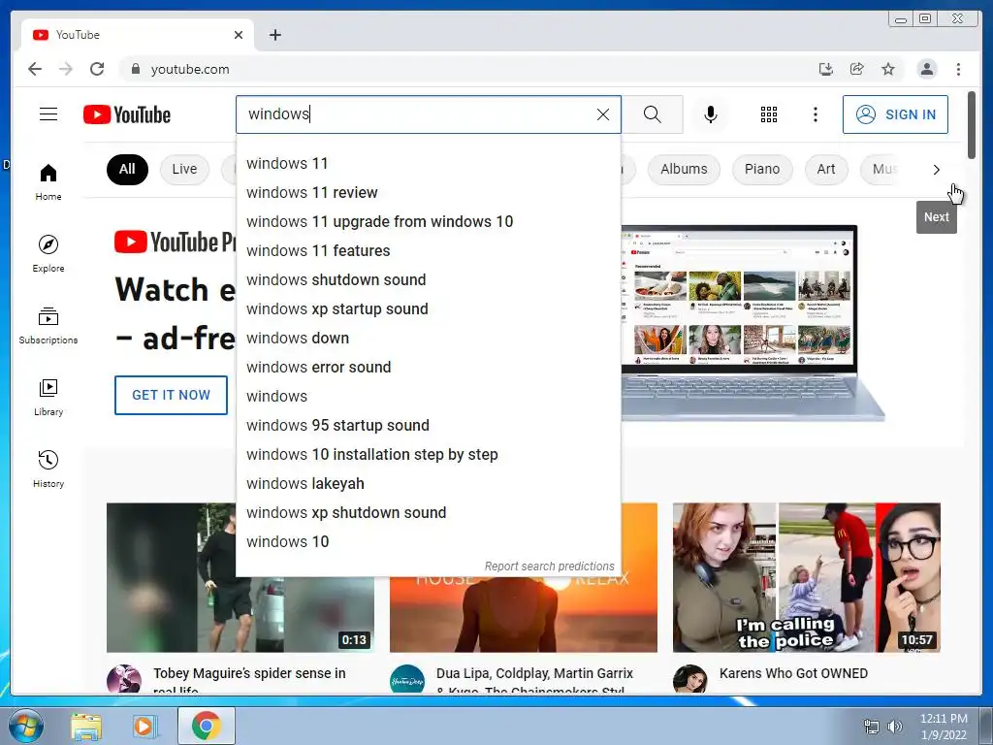The image size is (993, 745).
Task: Select the Art filter chip
Action: [826, 169]
